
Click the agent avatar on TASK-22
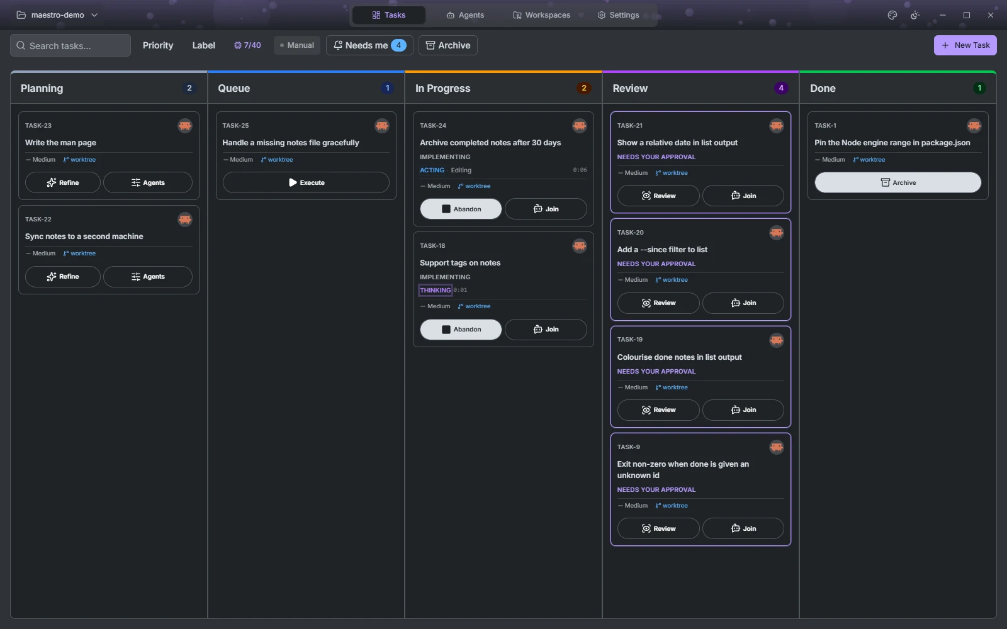(184, 220)
